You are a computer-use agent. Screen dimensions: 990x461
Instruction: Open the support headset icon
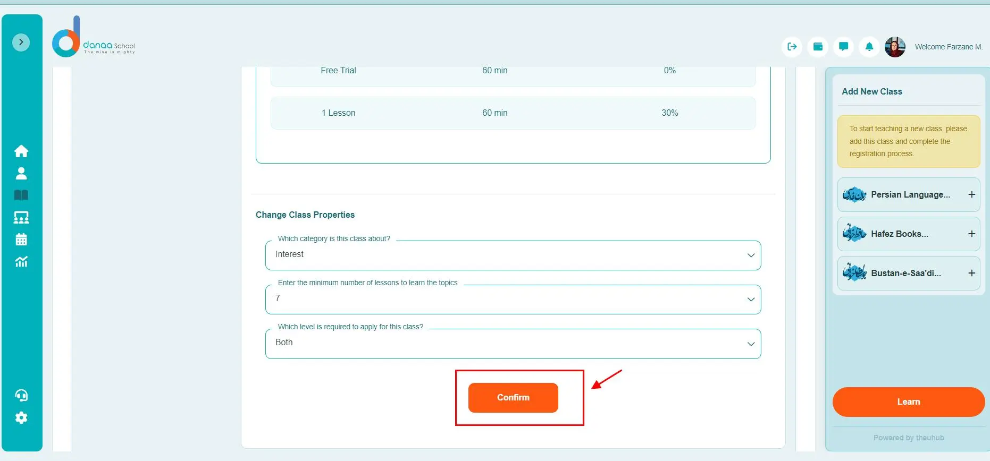21,396
